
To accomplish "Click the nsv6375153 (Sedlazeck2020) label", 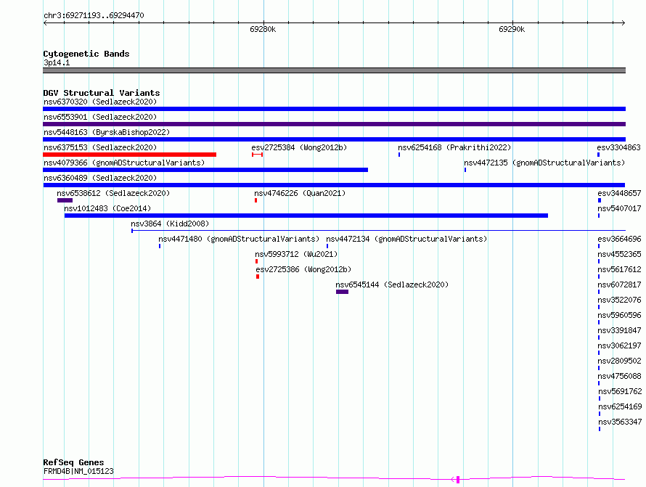I will (100, 147).
